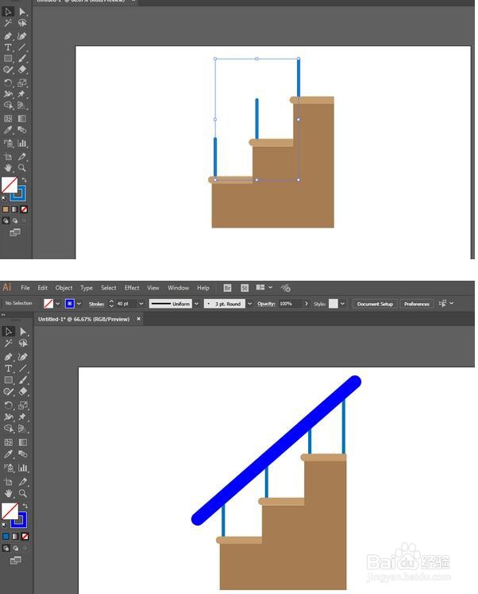The width and height of the screenshot is (478, 594).
Task: Select the Blend tool in lower screenshot
Action: [x=23, y=454]
